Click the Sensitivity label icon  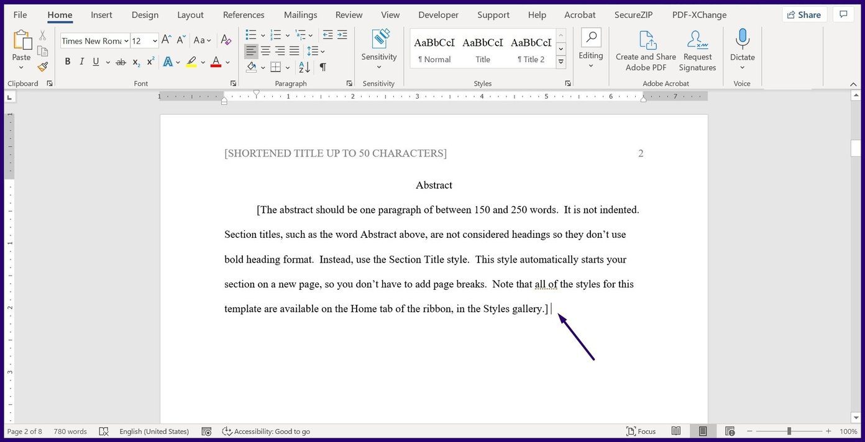380,39
